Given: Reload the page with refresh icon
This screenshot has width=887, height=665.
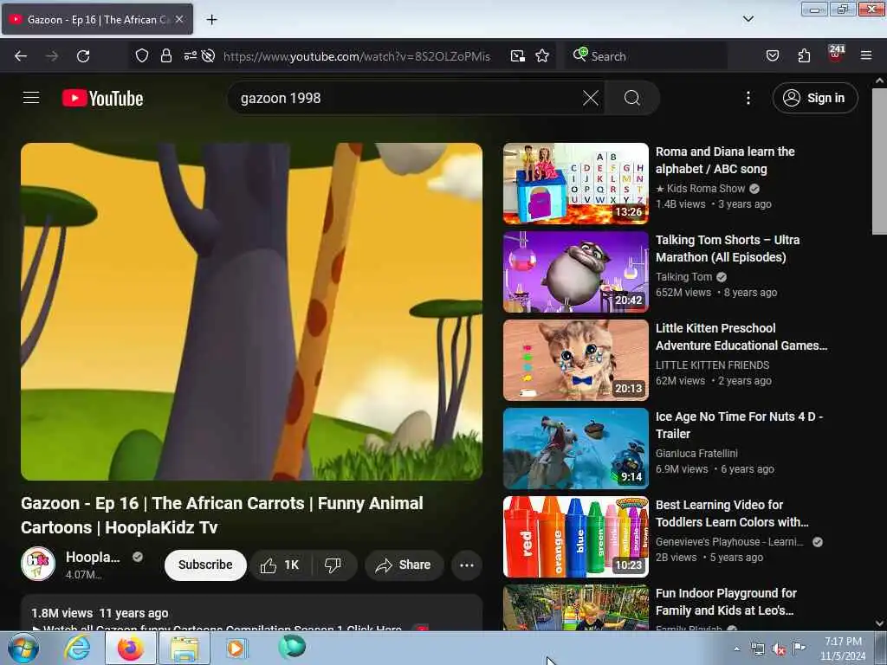Looking at the screenshot, I should tap(83, 56).
